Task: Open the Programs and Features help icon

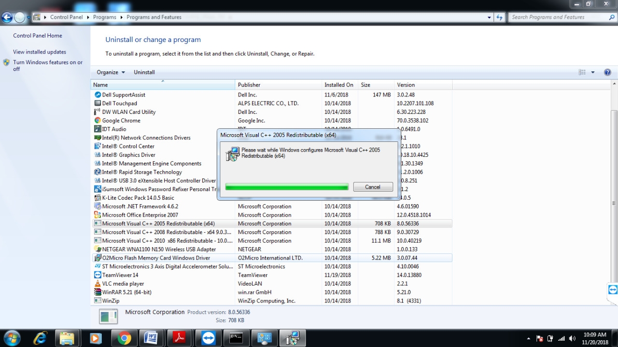Action: (607, 72)
